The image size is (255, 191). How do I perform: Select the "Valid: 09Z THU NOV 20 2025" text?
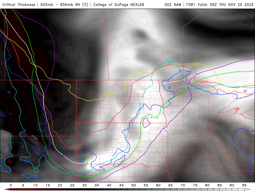pos(225,5)
